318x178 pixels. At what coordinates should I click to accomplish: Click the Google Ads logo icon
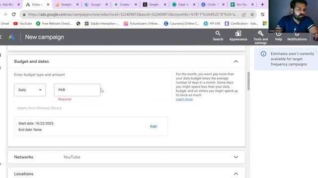pyautogui.click(x=11, y=37)
